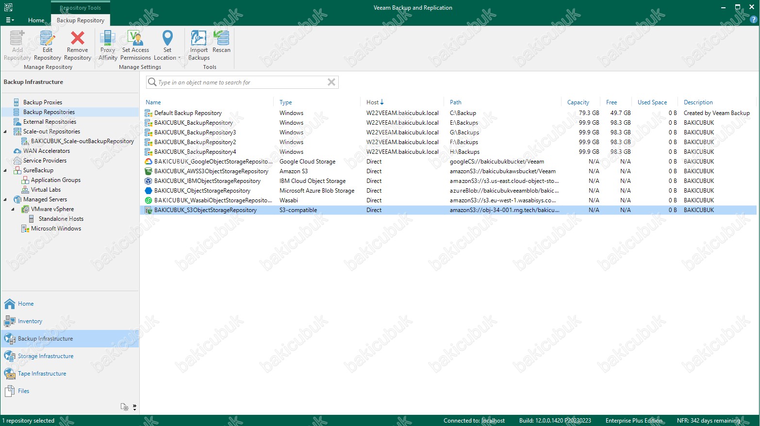The width and height of the screenshot is (760, 426).
Task: Collapse the VMware vSphere node
Action: (x=13, y=209)
